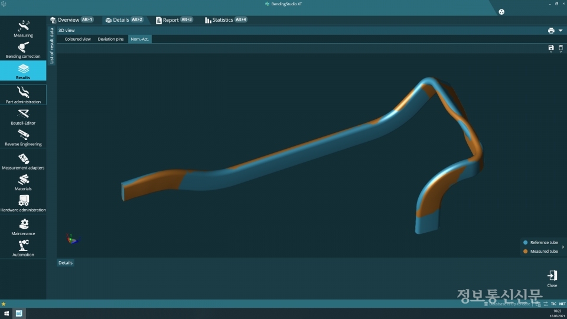The height and width of the screenshot is (319, 567).
Task: Launch the Bauteil-Editor
Action: [23, 116]
